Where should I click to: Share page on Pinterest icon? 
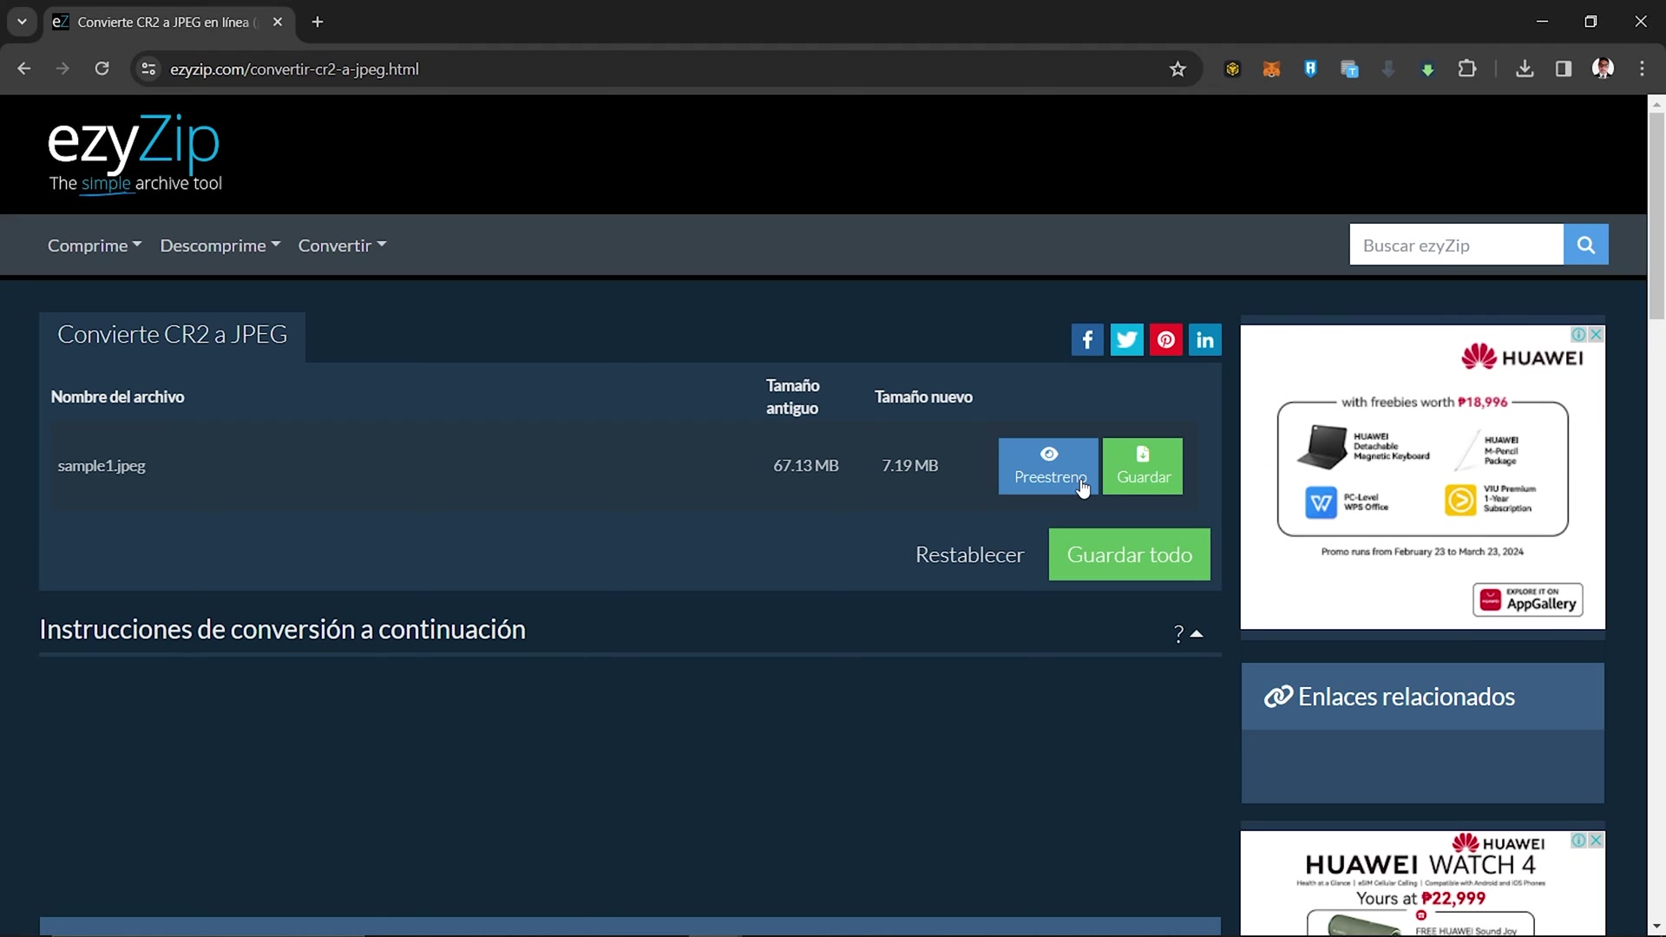click(1166, 340)
